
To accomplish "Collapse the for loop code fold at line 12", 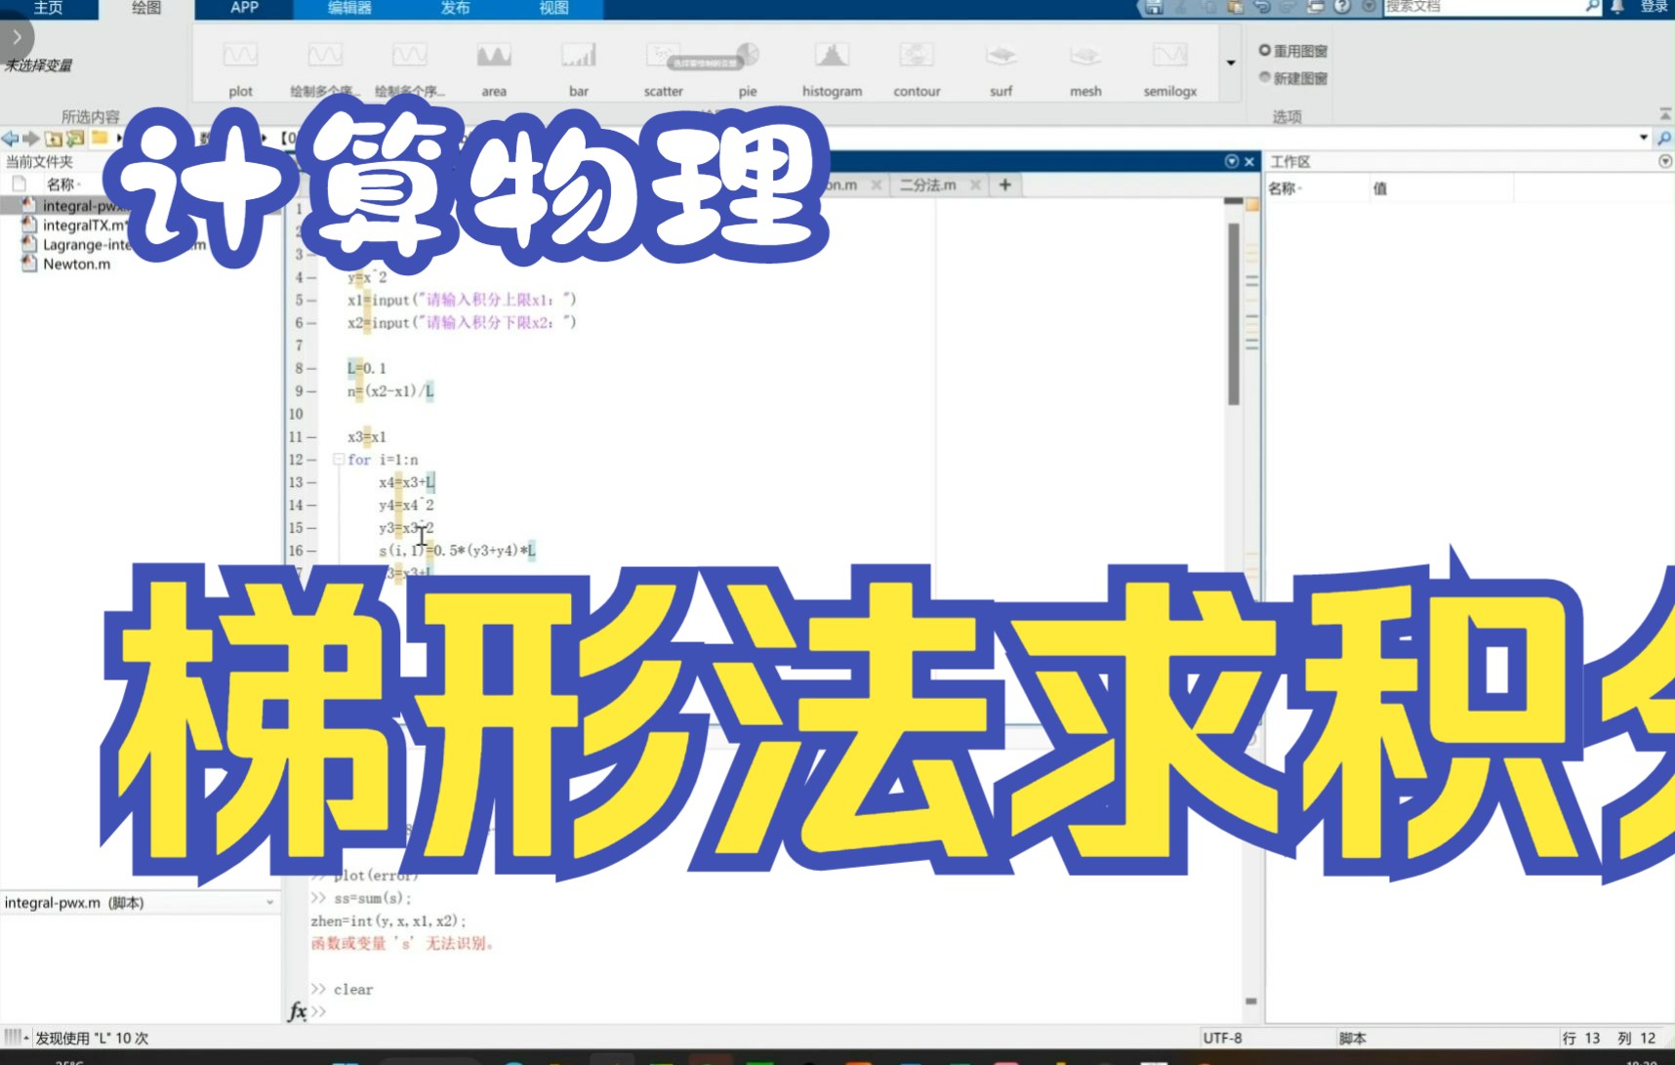I will click(338, 459).
